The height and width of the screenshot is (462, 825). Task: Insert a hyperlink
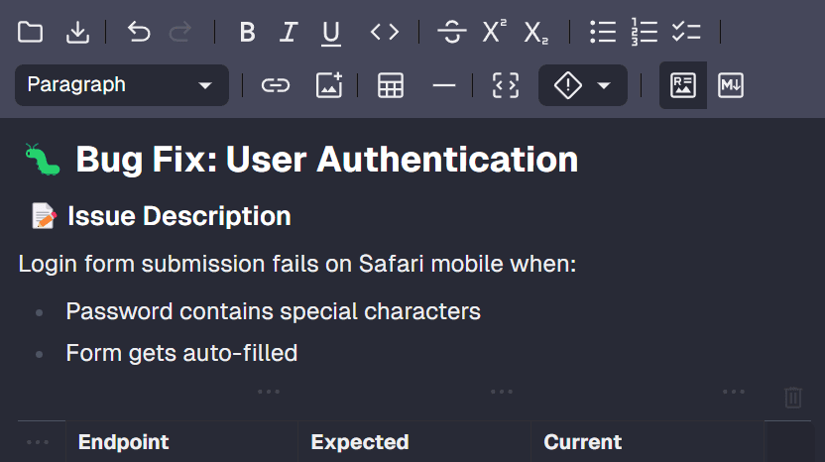[x=275, y=85]
